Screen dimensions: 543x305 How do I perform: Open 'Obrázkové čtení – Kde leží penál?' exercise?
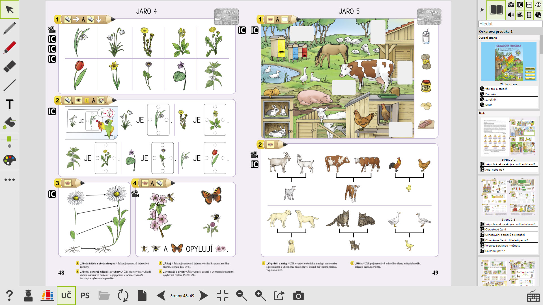click(x=508, y=240)
